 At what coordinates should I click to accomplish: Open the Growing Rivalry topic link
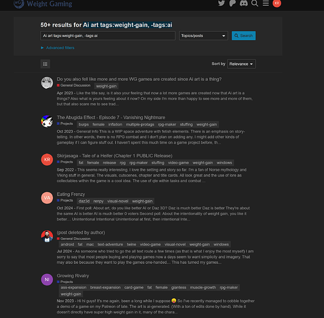[73, 276]
